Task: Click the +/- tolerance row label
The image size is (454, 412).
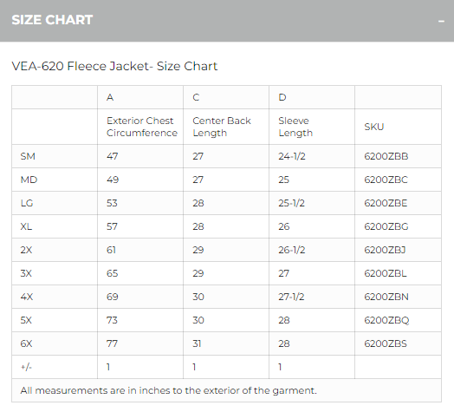Action: coord(26,367)
